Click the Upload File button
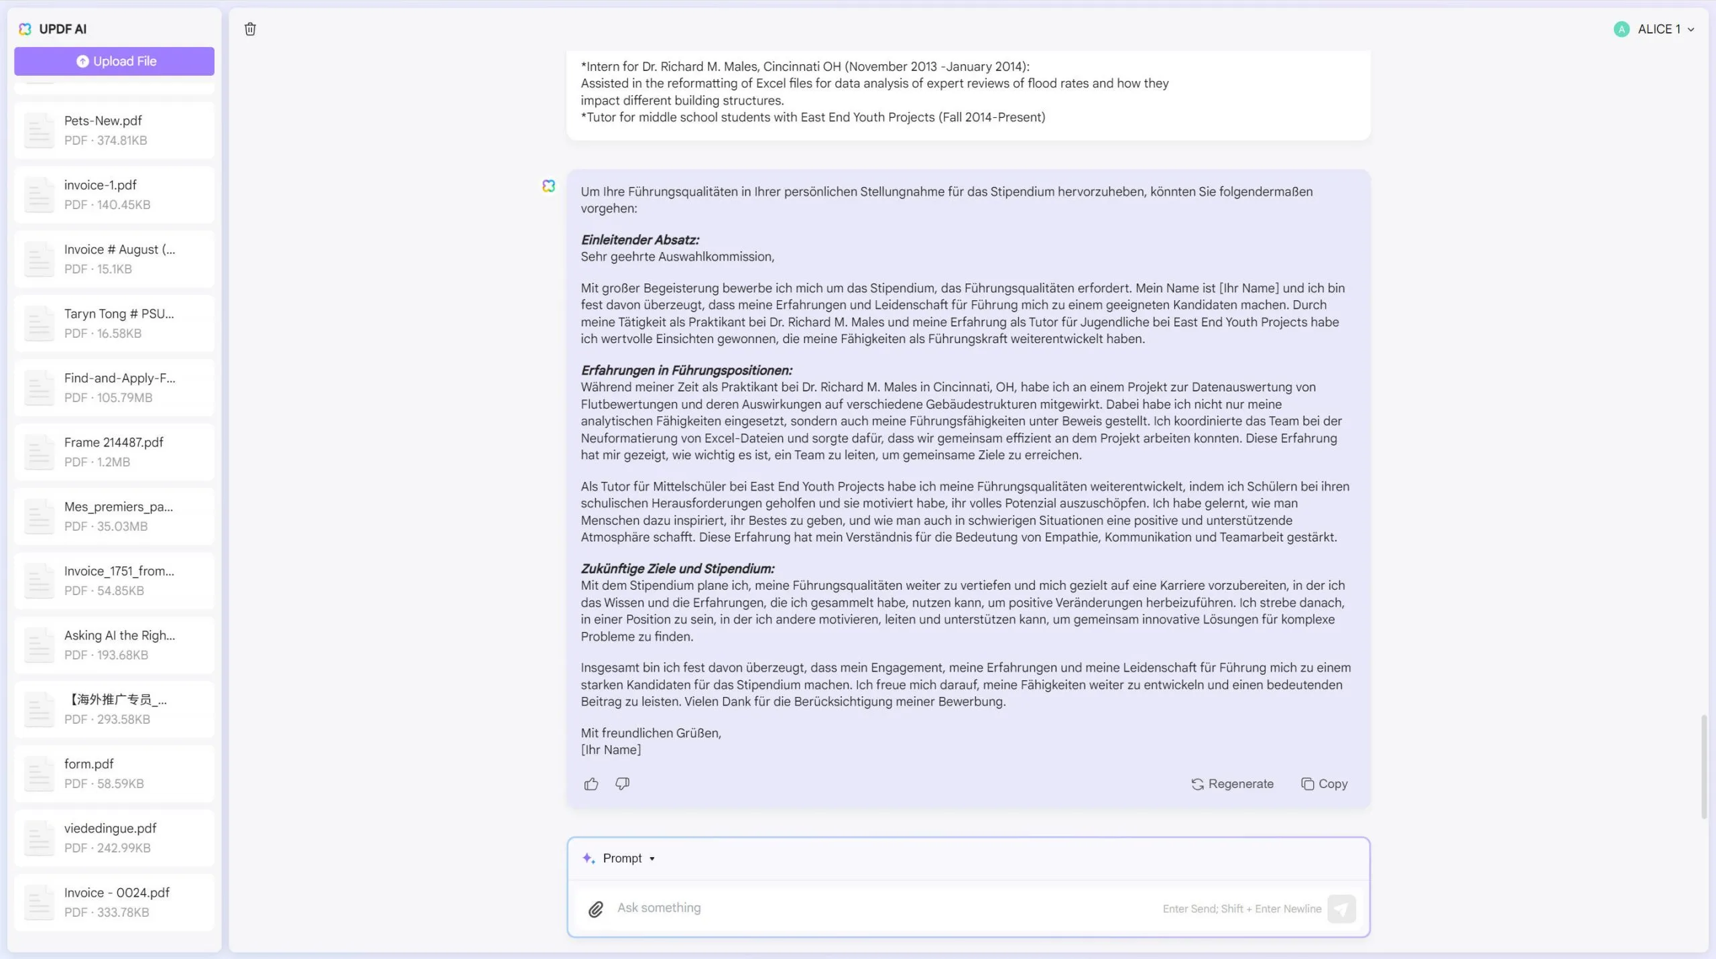 pyautogui.click(x=115, y=60)
